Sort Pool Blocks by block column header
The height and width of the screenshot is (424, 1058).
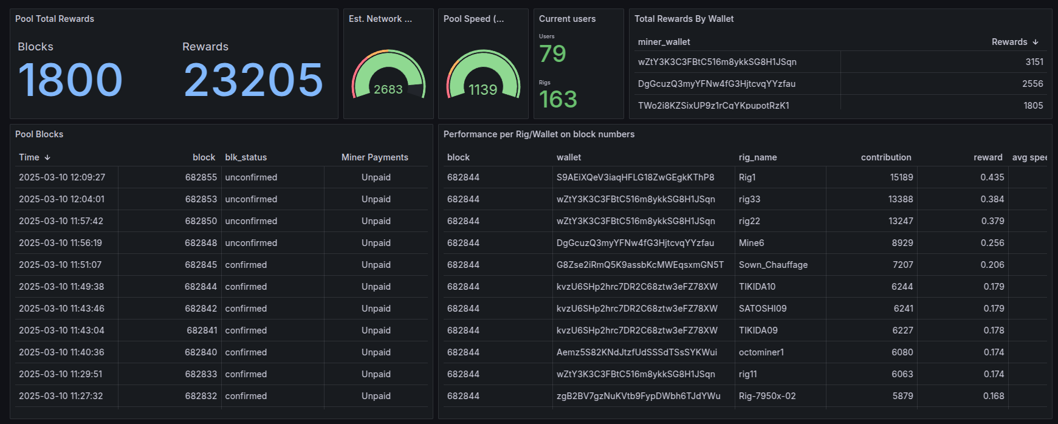[x=204, y=157]
